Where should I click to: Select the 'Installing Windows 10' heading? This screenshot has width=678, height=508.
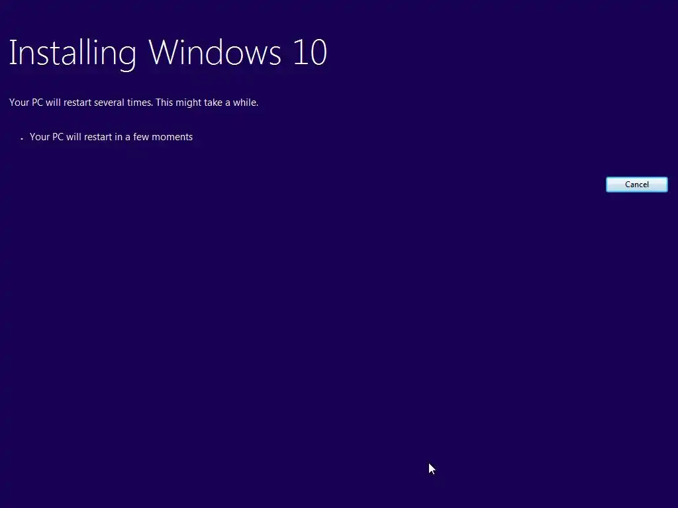(168, 54)
